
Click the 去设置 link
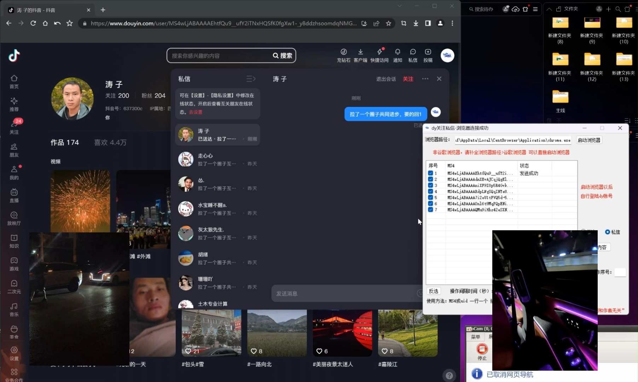tap(196, 112)
